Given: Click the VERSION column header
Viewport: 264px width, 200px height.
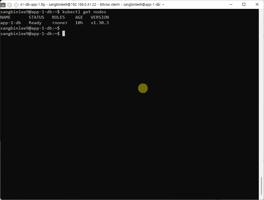Looking at the screenshot, I should pyautogui.click(x=100, y=17).
